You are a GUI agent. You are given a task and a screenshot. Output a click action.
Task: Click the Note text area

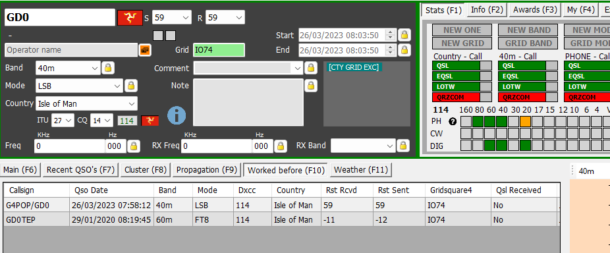[x=248, y=102]
